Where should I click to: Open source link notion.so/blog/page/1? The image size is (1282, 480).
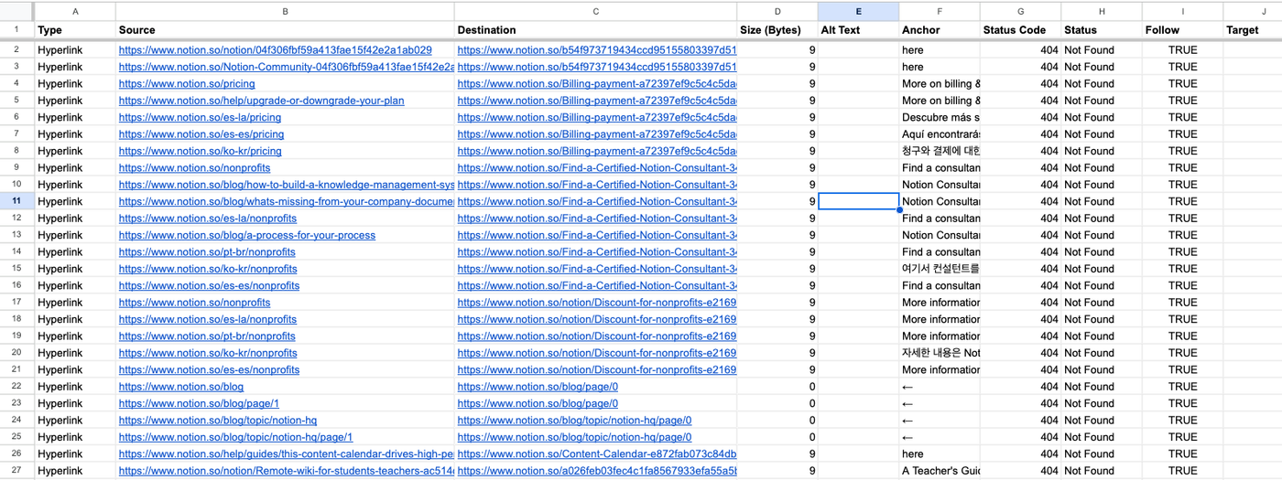pyautogui.click(x=199, y=403)
